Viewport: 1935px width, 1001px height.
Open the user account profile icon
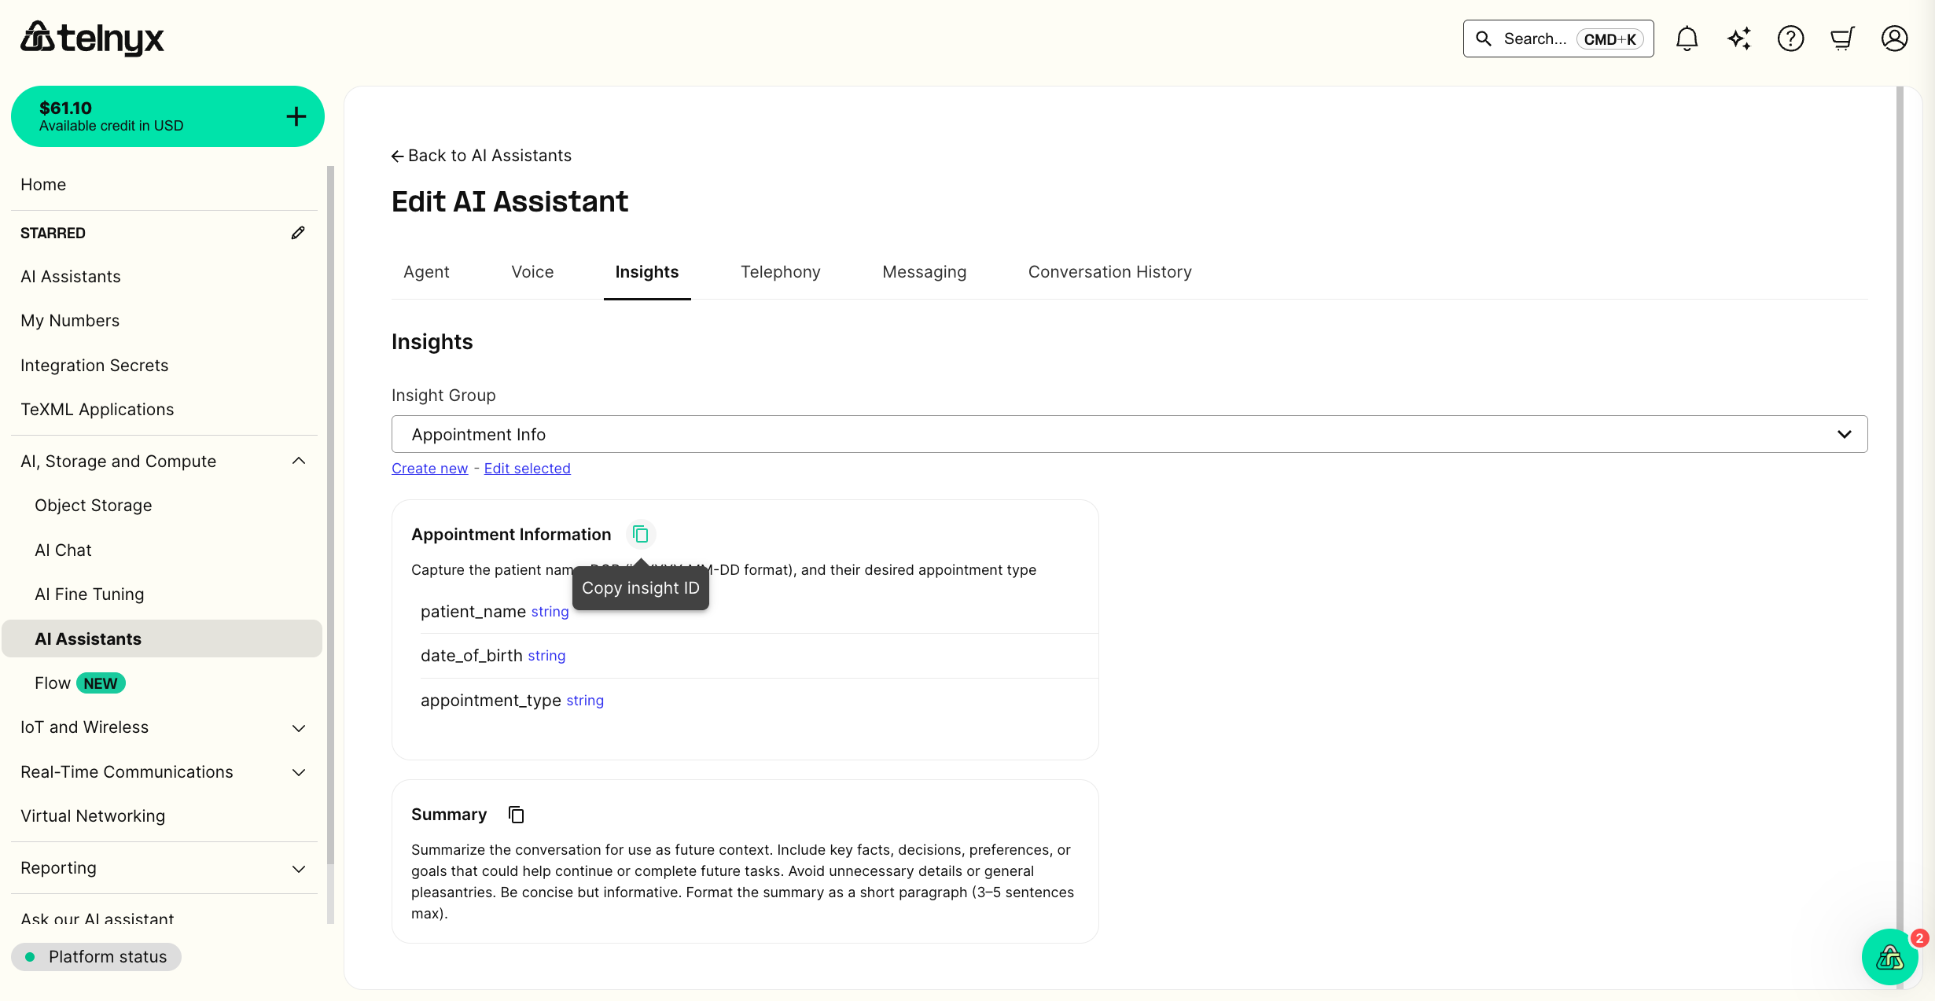pyautogui.click(x=1894, y=39)
